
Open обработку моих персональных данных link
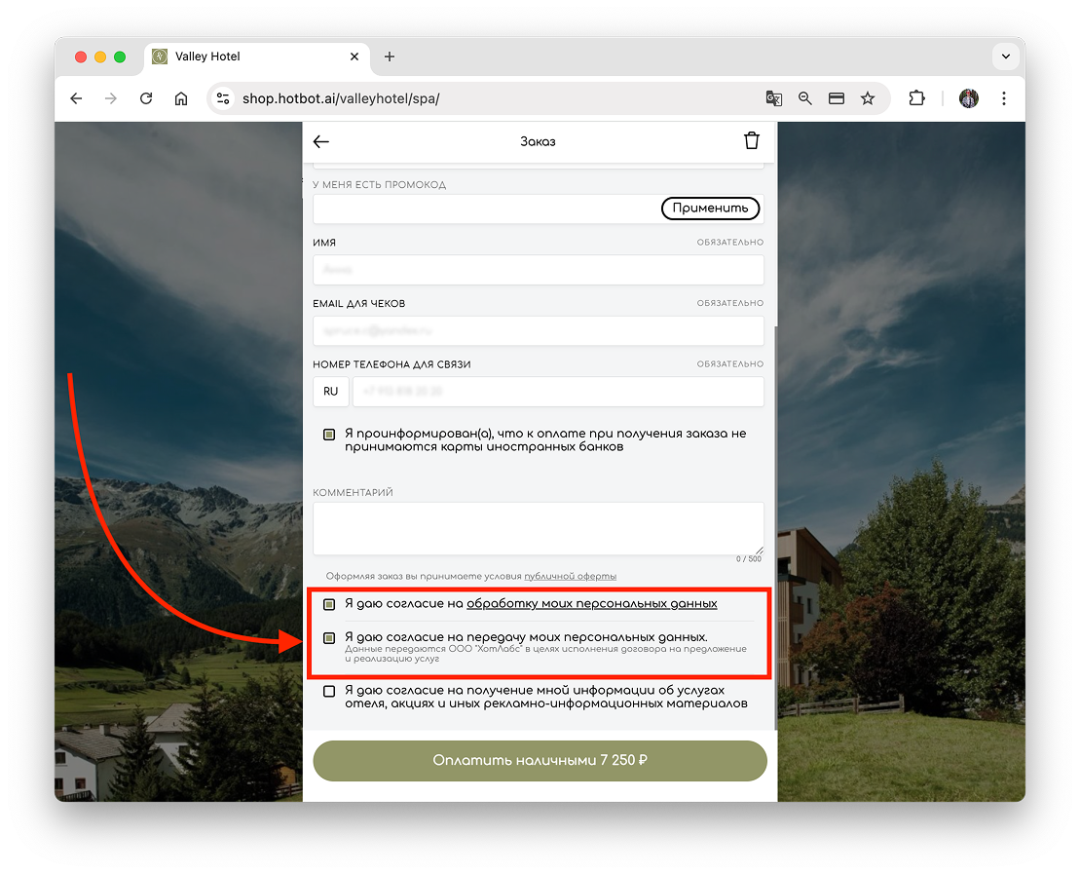592,604
